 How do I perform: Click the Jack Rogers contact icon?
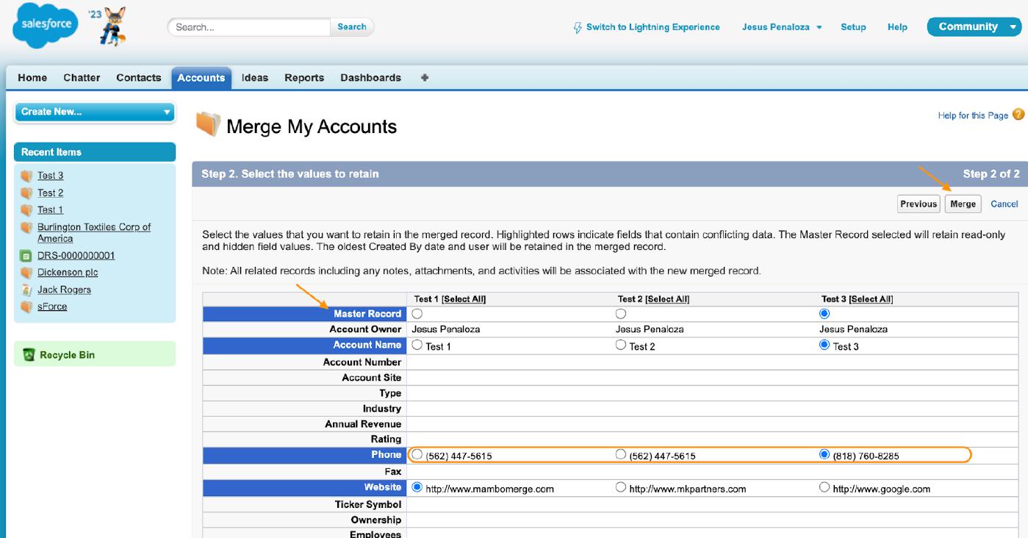(26, 290)
